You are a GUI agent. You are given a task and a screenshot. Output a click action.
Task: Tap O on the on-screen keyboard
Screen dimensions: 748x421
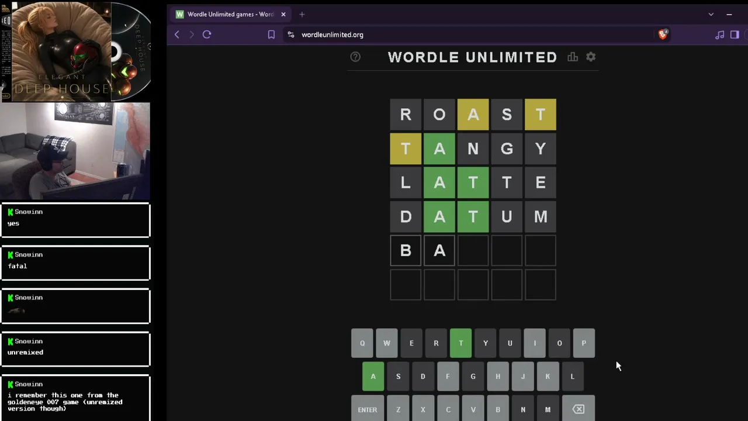(x=559, y=343)
